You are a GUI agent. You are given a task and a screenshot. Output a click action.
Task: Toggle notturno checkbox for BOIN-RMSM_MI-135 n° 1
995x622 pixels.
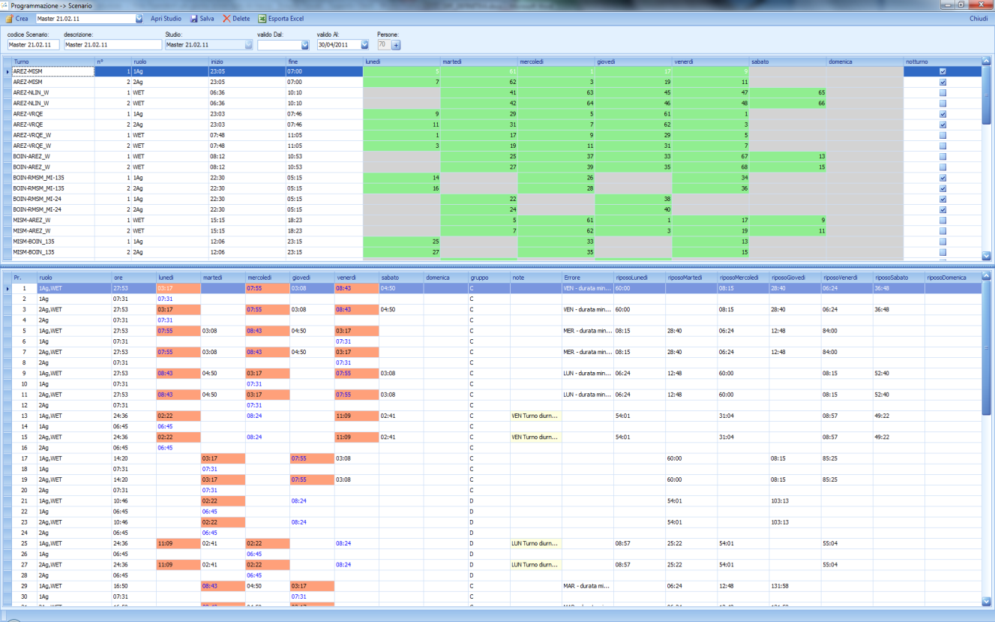pos(943,178)
